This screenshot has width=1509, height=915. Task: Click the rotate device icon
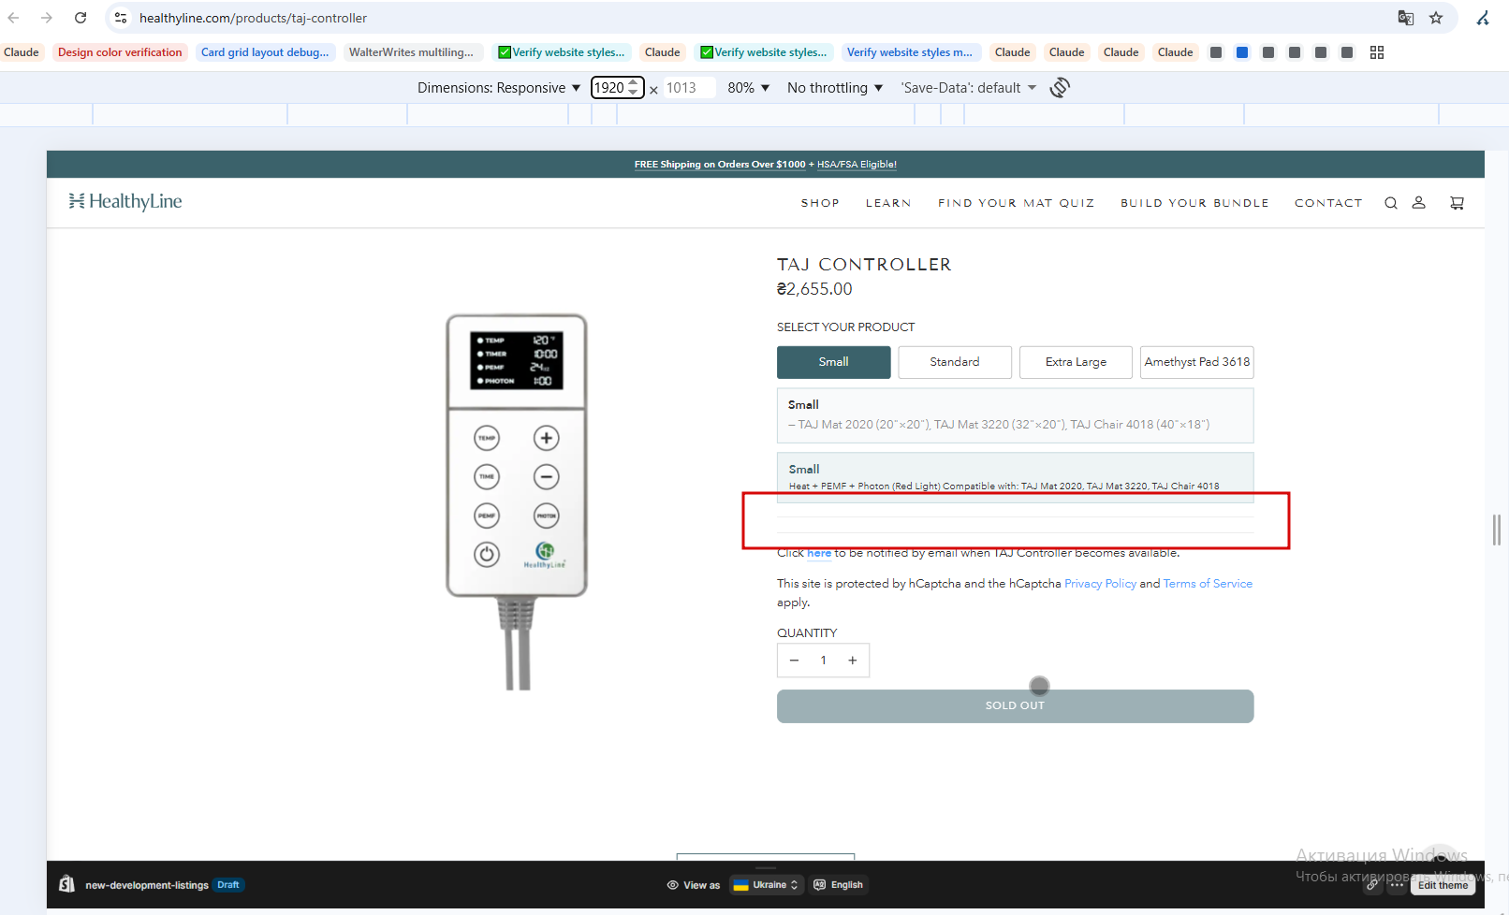click(x=1060, y=88)
